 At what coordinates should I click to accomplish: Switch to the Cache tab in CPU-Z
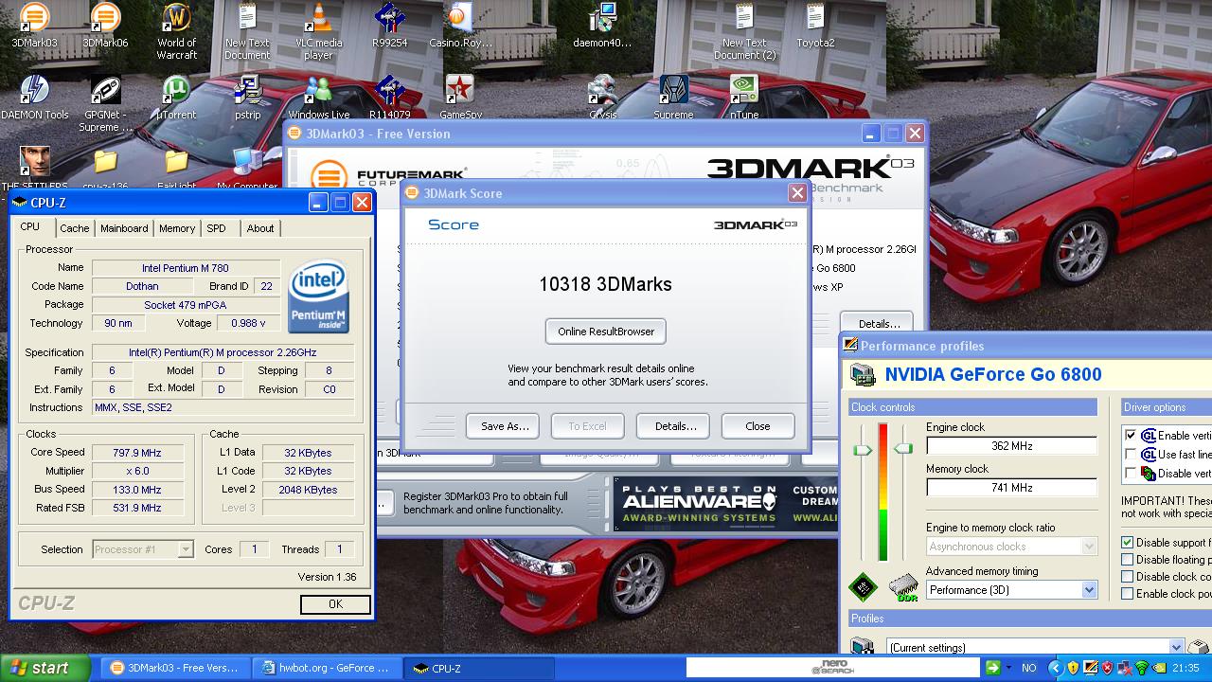coord(75,228)
